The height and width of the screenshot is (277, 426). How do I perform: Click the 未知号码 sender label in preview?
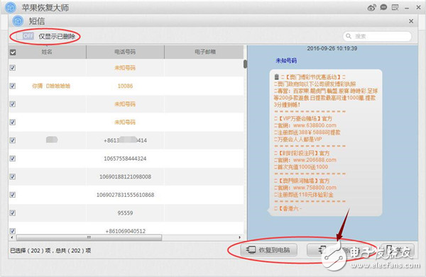click(x=286, y=60)
